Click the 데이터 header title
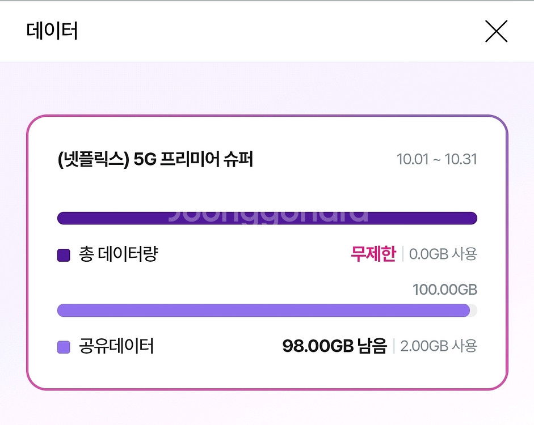This screenshot has height=425, width=534. tap(52, 31)
